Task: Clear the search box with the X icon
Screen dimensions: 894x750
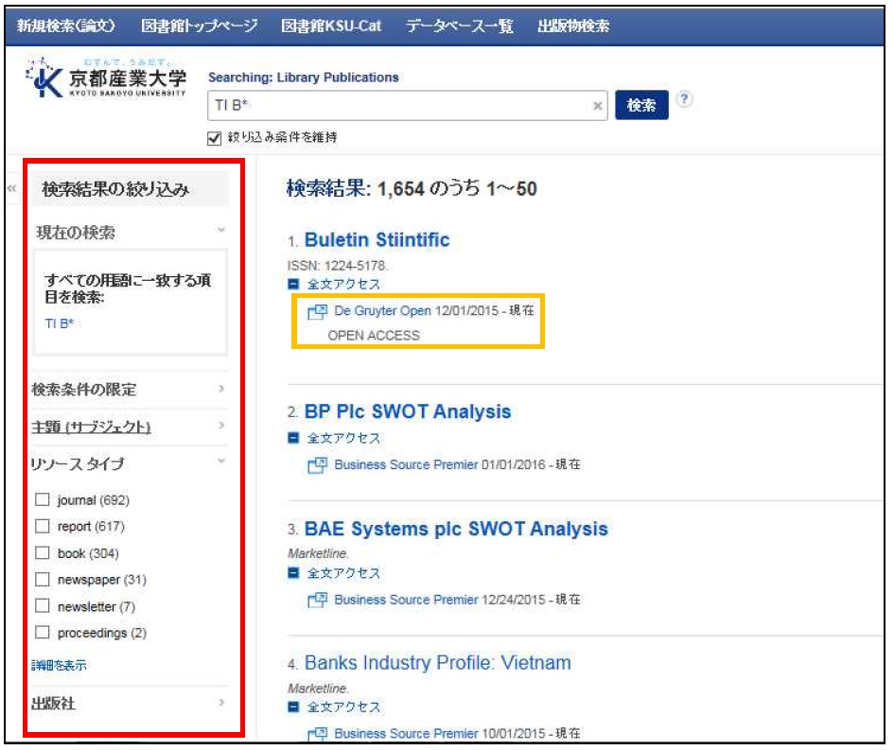Action: 598,105
